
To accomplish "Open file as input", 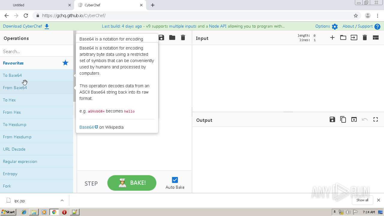I will 354,37.
